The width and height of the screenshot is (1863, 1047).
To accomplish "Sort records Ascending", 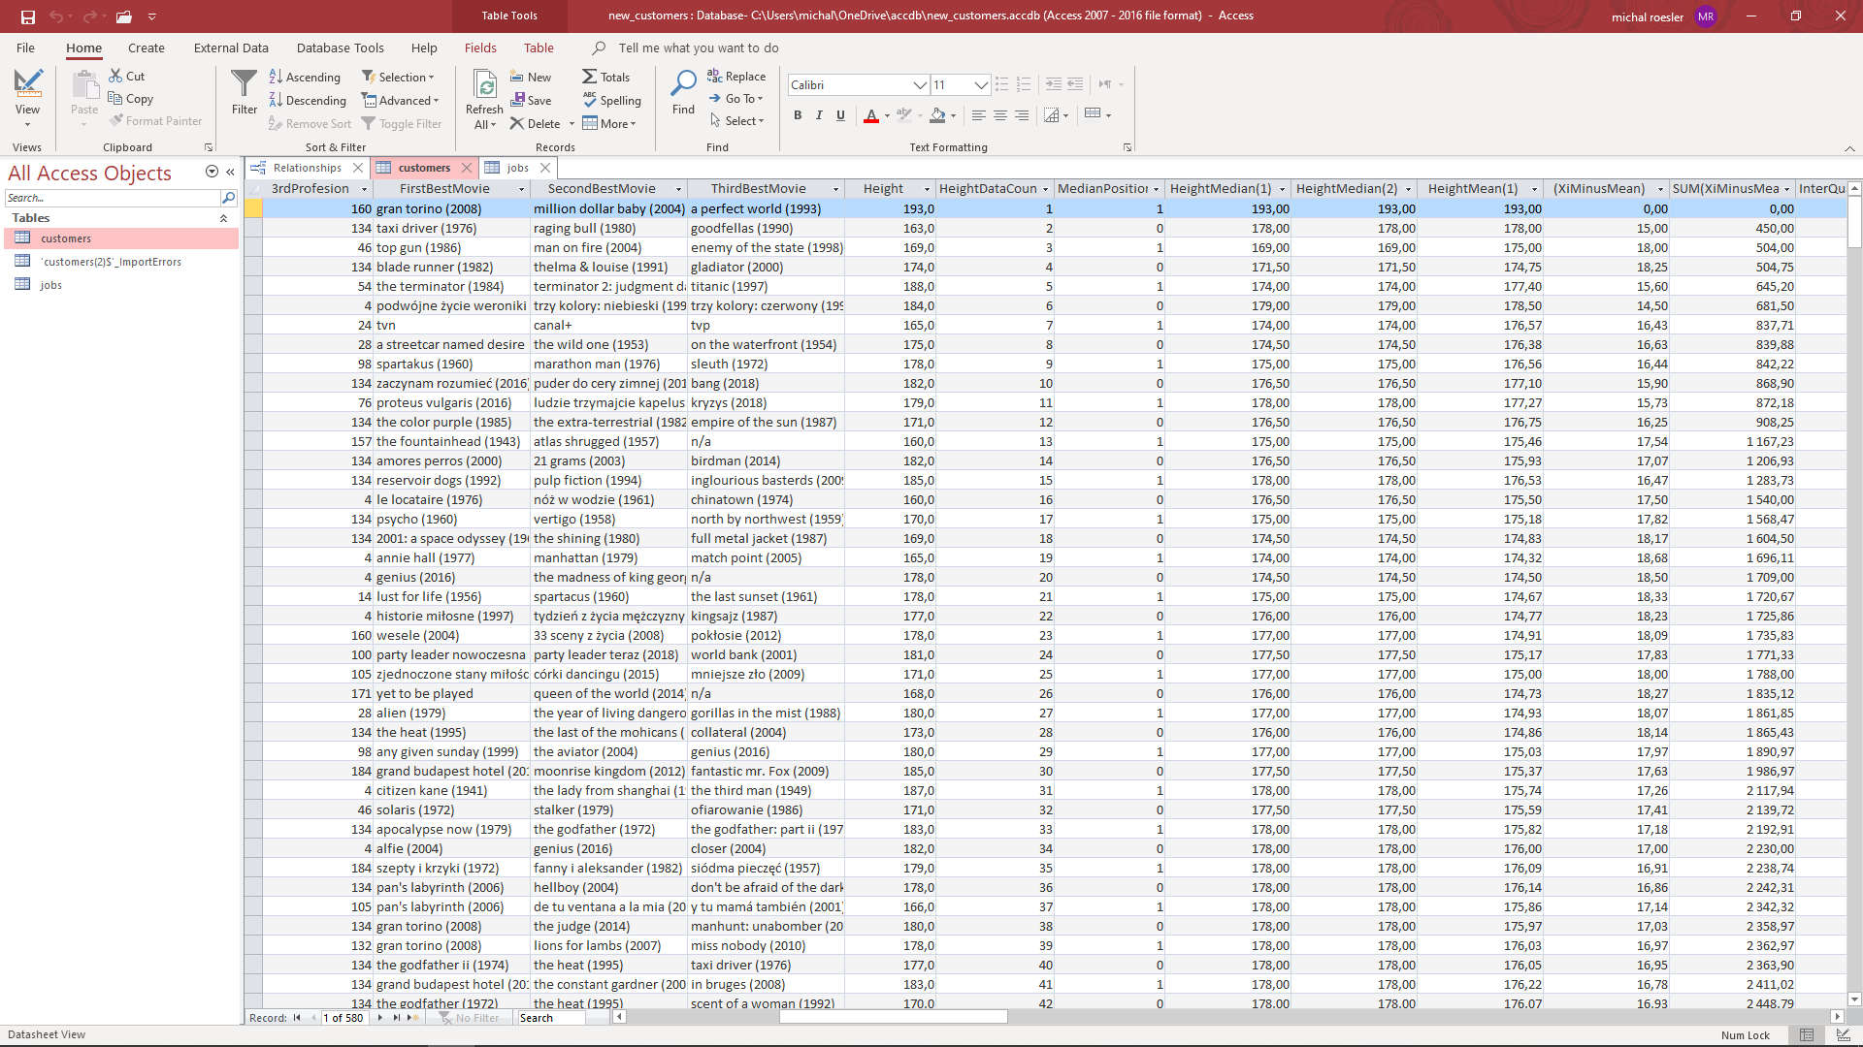I will [x=305, y=77].
